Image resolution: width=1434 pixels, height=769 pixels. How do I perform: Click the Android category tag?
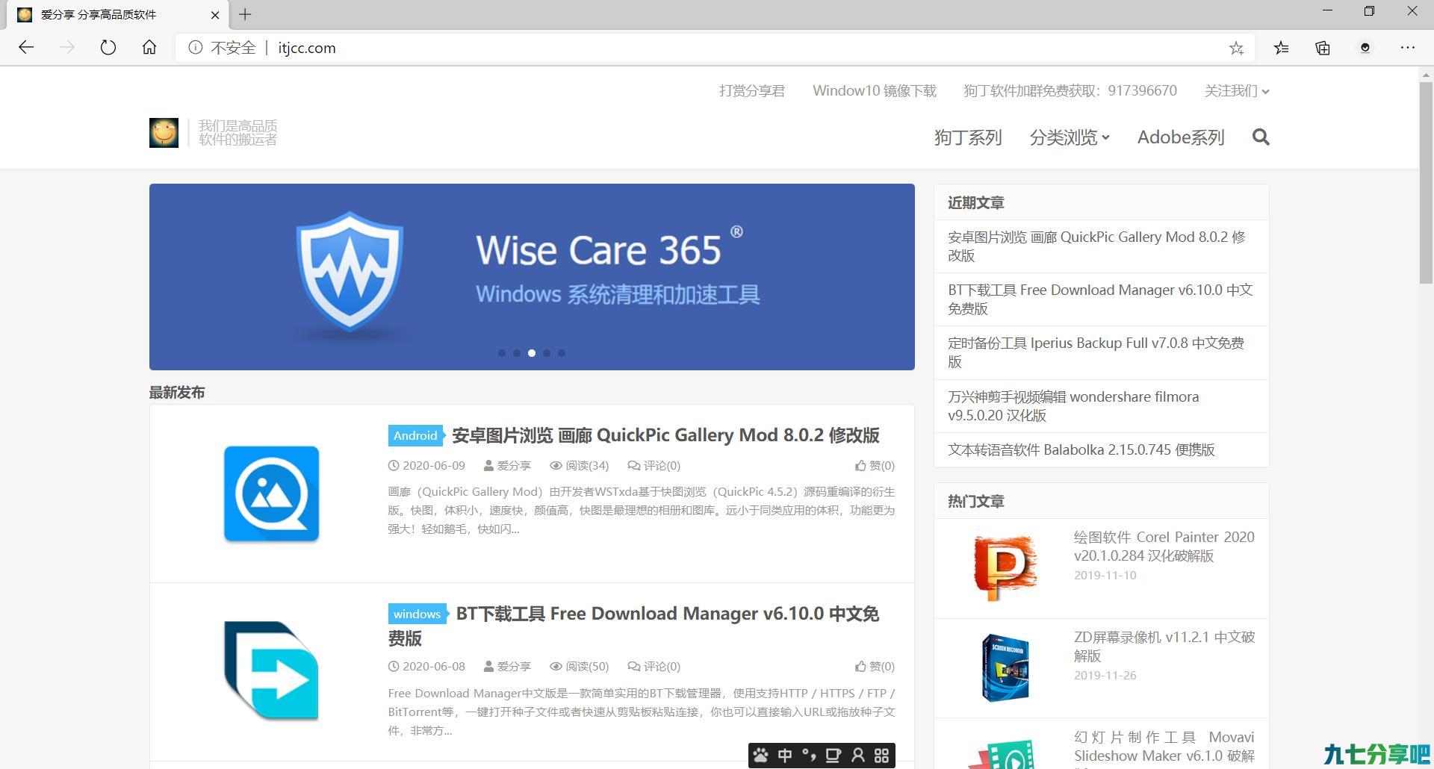(415, 435)
